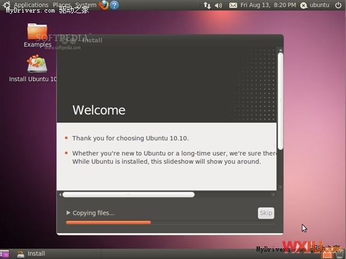Click the text "Thank you for choosing Ubuntu 10.10."

[130, 138]
